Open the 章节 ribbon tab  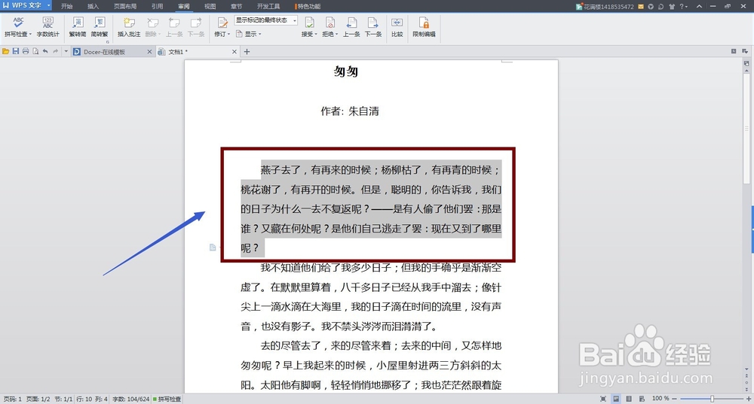coord(236,6)
